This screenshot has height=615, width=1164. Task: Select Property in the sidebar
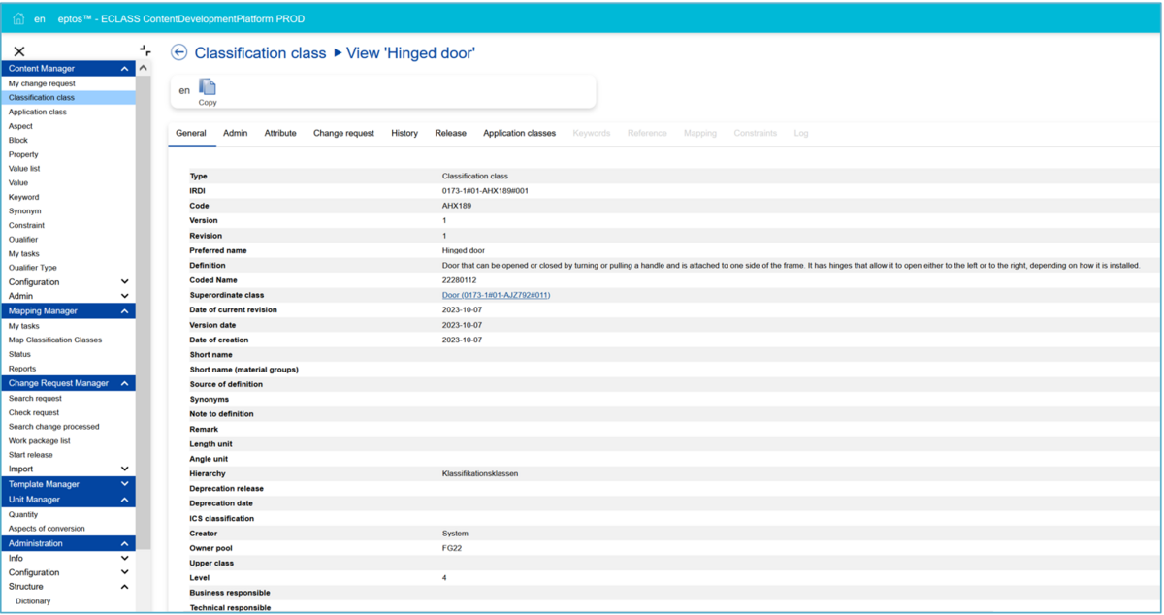click(23, 154)
